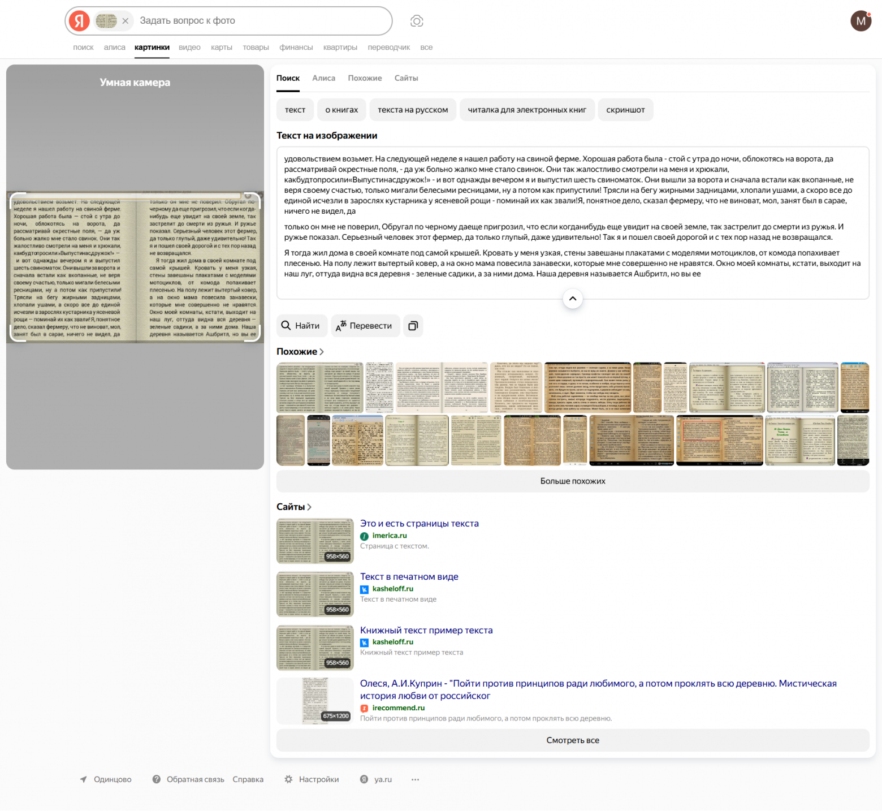Open the 'Сайты' section heading
Image resolution: width=882 pixels, height=811 pixels.
pos(294,507)
